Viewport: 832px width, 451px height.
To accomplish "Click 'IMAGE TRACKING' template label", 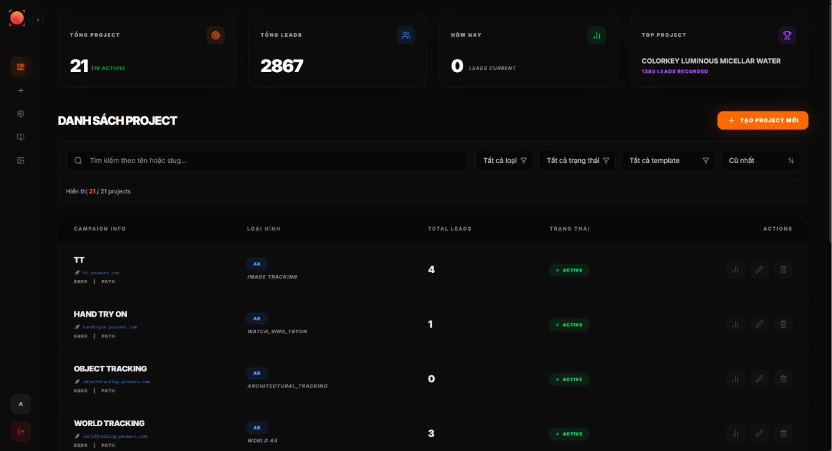I will point(272,277).
